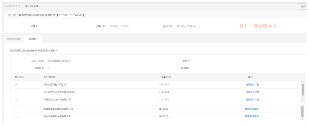Screen dimensions: 309x126
Task: Select radio button for the 32425.00 bid
Action: pos(16,116)
